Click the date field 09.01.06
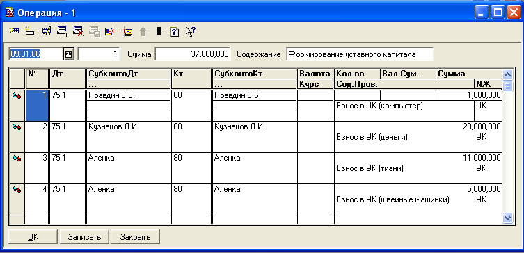This screenshot has width=524, height=253. click(x=35, y=54)
